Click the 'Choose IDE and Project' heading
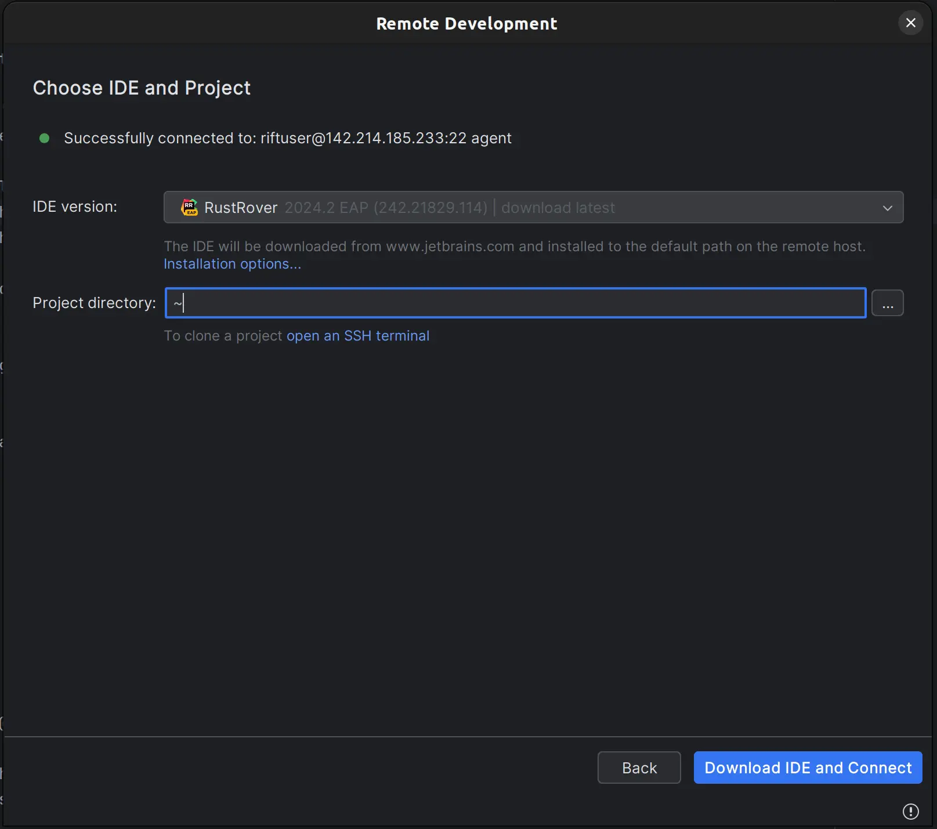This screenshot has width=937, height=829. click(x=142, y=88)
